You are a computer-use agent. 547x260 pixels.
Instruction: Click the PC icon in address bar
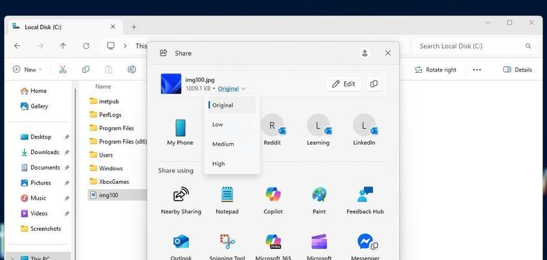pyautogui.click(x=111, y=45)
